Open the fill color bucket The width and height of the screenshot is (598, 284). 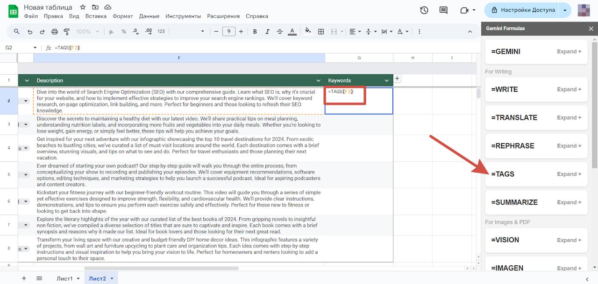(308, 32)
